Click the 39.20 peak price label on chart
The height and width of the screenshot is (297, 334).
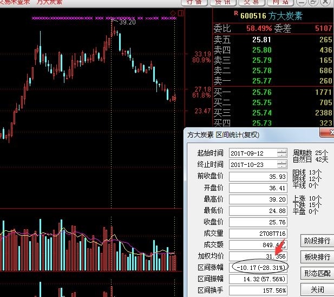pos(127,22)
